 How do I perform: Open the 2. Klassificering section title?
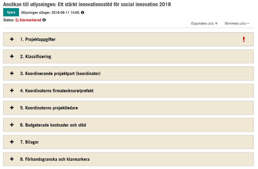pyautogui.click(x=36, y=57)
